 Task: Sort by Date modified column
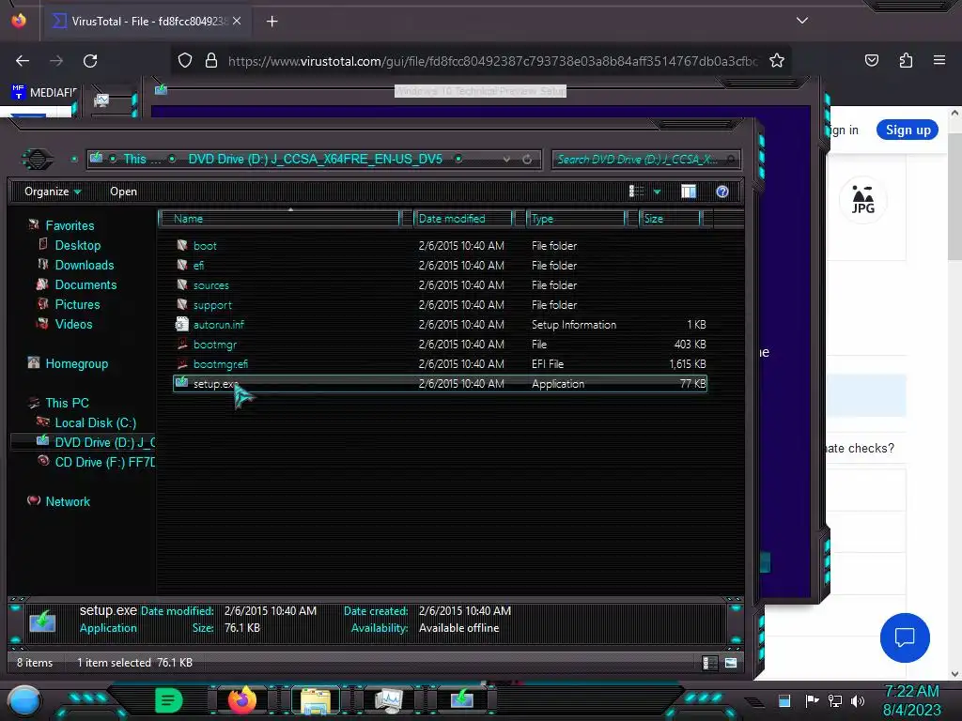click(463, 218)
